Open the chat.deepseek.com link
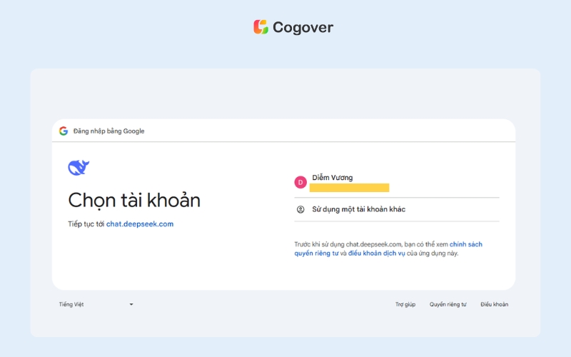 tap(140, 224)
